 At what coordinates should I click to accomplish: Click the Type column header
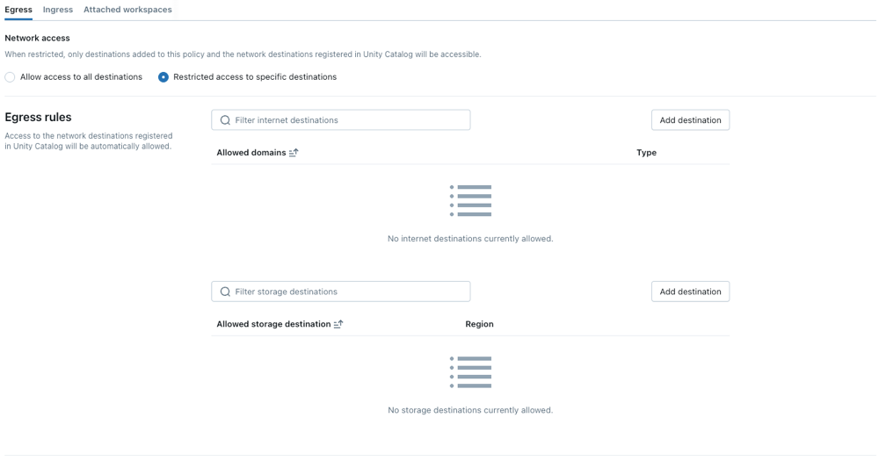tap(646, 153)
